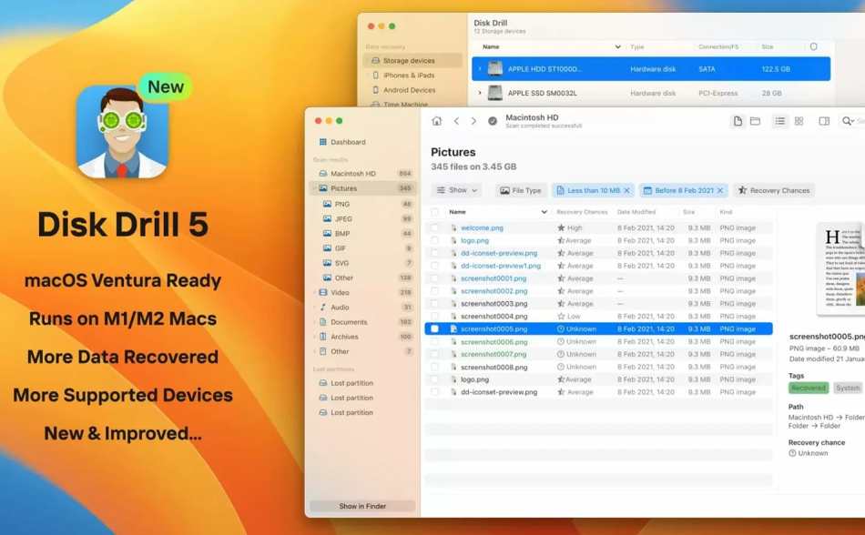Sort by Connection/FS column in back window
The height and width of the screenshot is (535, 865).
tap(718, 46)
